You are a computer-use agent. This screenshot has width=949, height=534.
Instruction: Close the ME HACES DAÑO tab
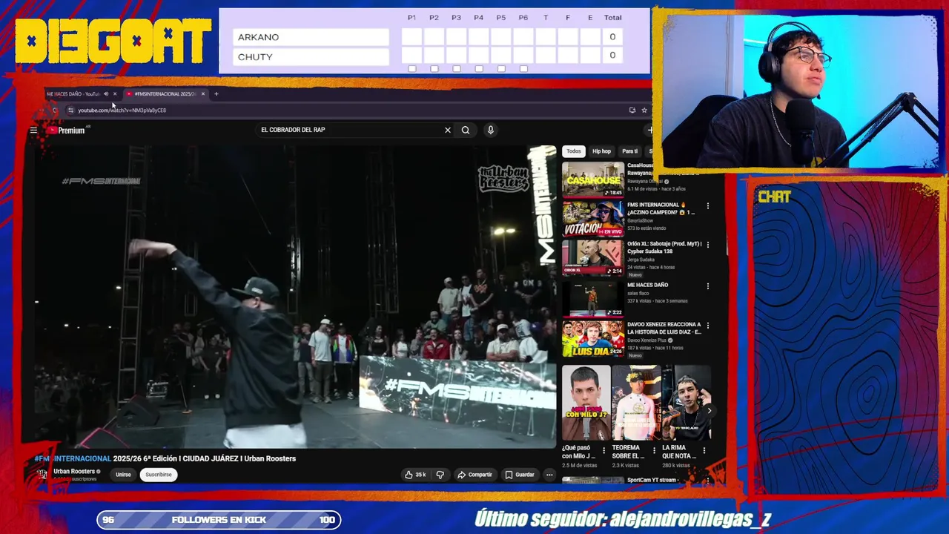[115, 94]
